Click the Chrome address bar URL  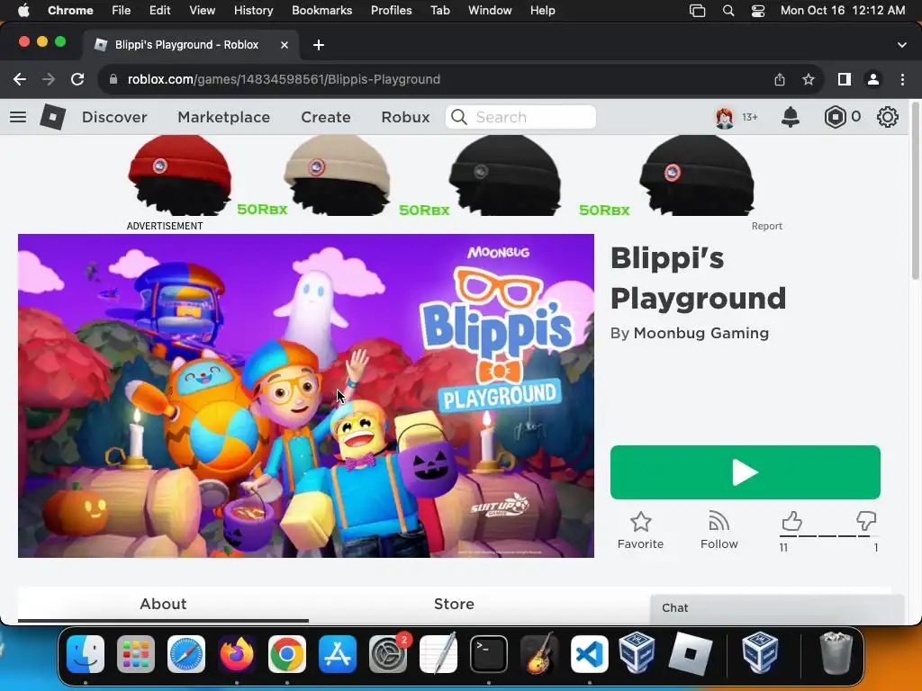[284, 79]
